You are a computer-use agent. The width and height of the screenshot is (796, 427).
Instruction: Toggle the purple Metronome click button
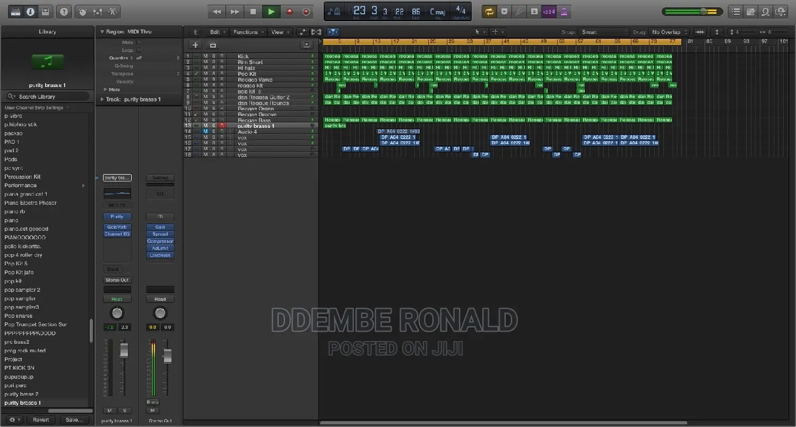tap(563, 11)
